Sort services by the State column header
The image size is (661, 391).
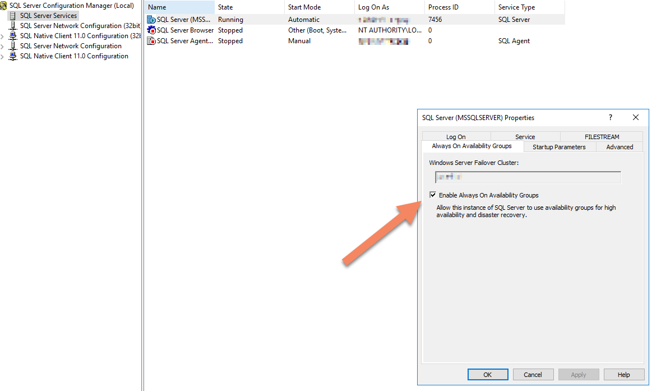click(225, 7)
